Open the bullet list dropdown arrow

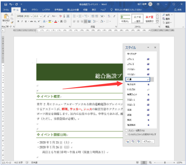[77, 16]
